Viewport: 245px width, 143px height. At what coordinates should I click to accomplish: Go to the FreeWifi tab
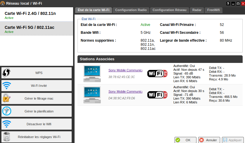tap(213, 10)
